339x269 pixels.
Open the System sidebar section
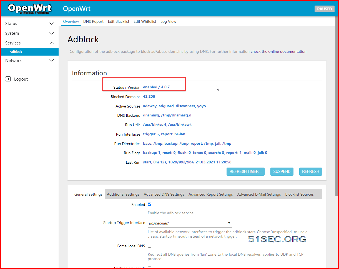30,33
